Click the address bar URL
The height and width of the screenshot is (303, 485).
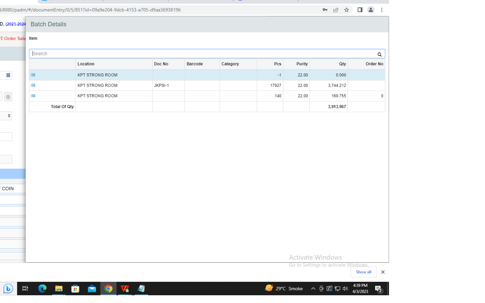click(x=90, y=10)
